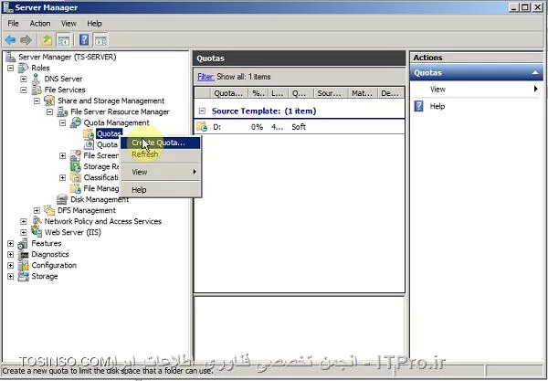Click the Disk Management icon
This screenshot has height=381, width=548.
click(62, 199)
